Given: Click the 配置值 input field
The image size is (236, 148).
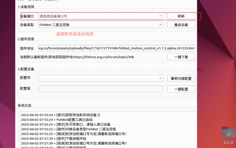Looking at the screenshot, I should pos(101,89).
